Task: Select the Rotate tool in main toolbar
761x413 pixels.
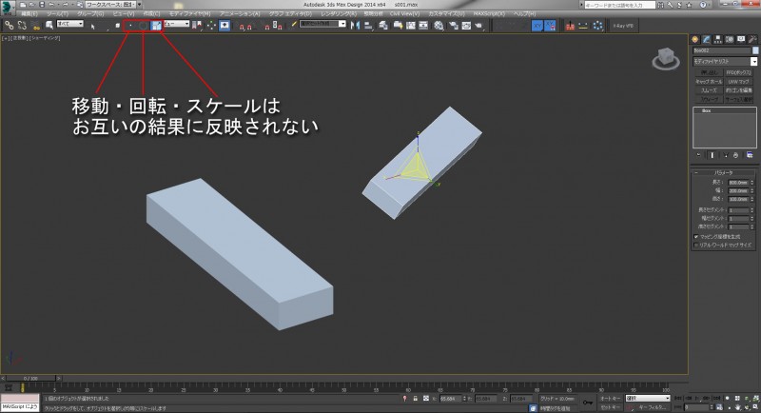Action: coord(142,25)
